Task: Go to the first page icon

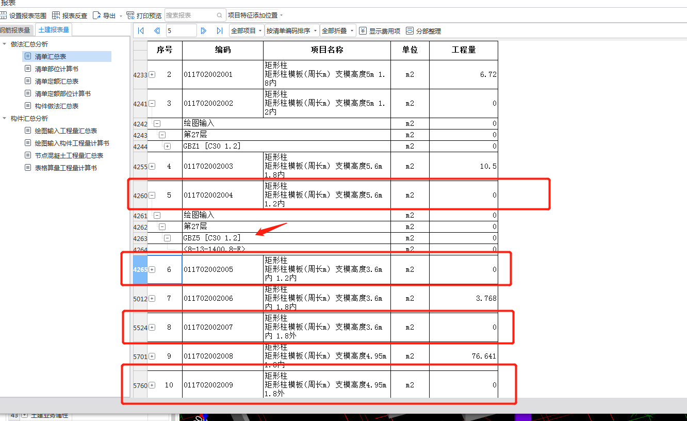Action: [x=141, y=31]
